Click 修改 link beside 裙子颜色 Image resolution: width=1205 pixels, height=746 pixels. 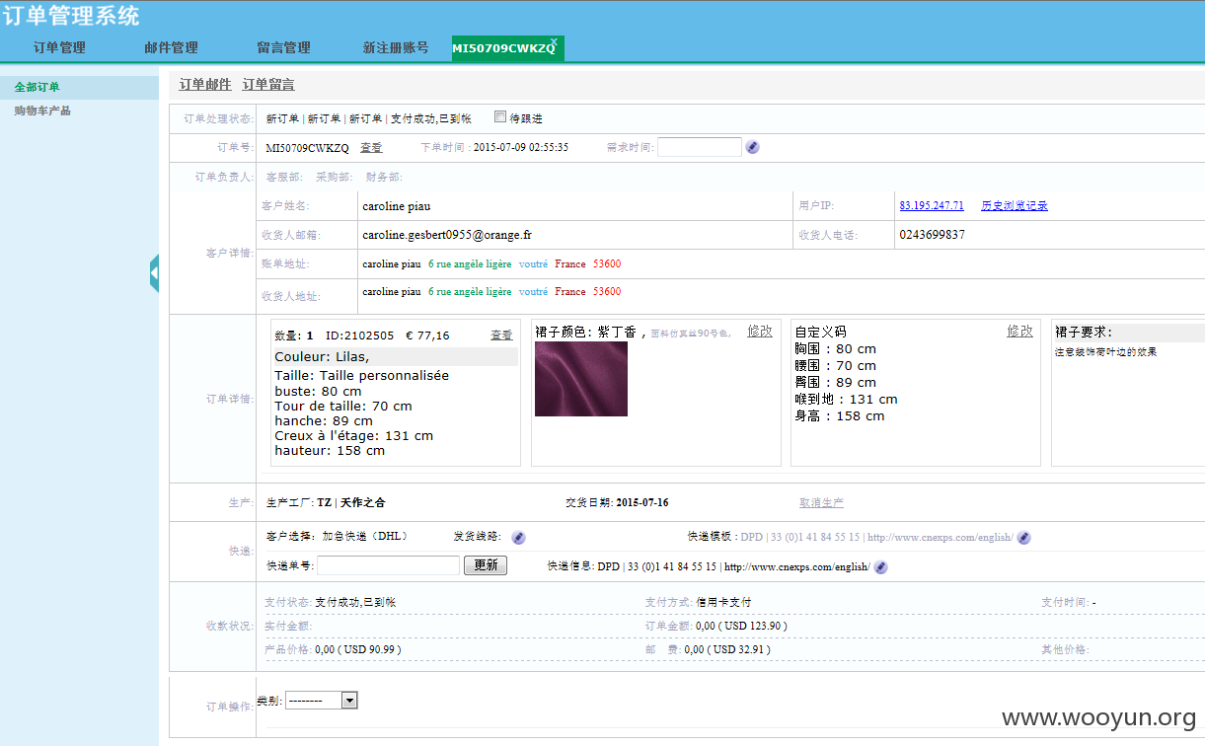point(760,331)
